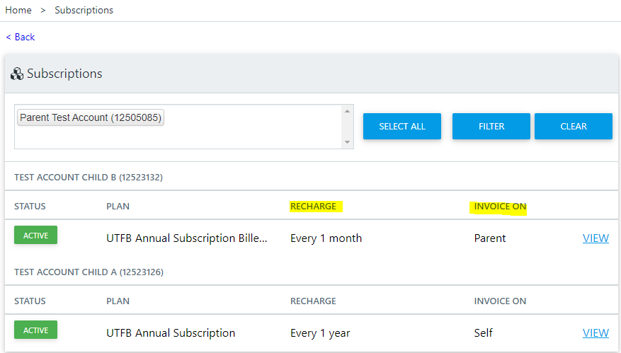Click the account list scroll down arrow
Image resolution: width=621 pixels, height=353 pixels.
[348, 142]
